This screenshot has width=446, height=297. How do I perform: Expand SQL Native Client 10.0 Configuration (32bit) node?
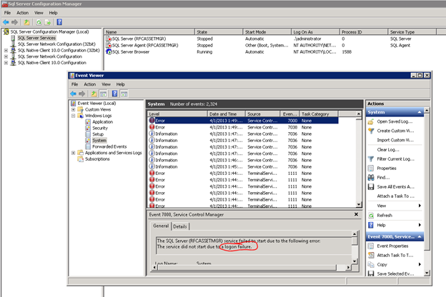(x=6, y=50)
